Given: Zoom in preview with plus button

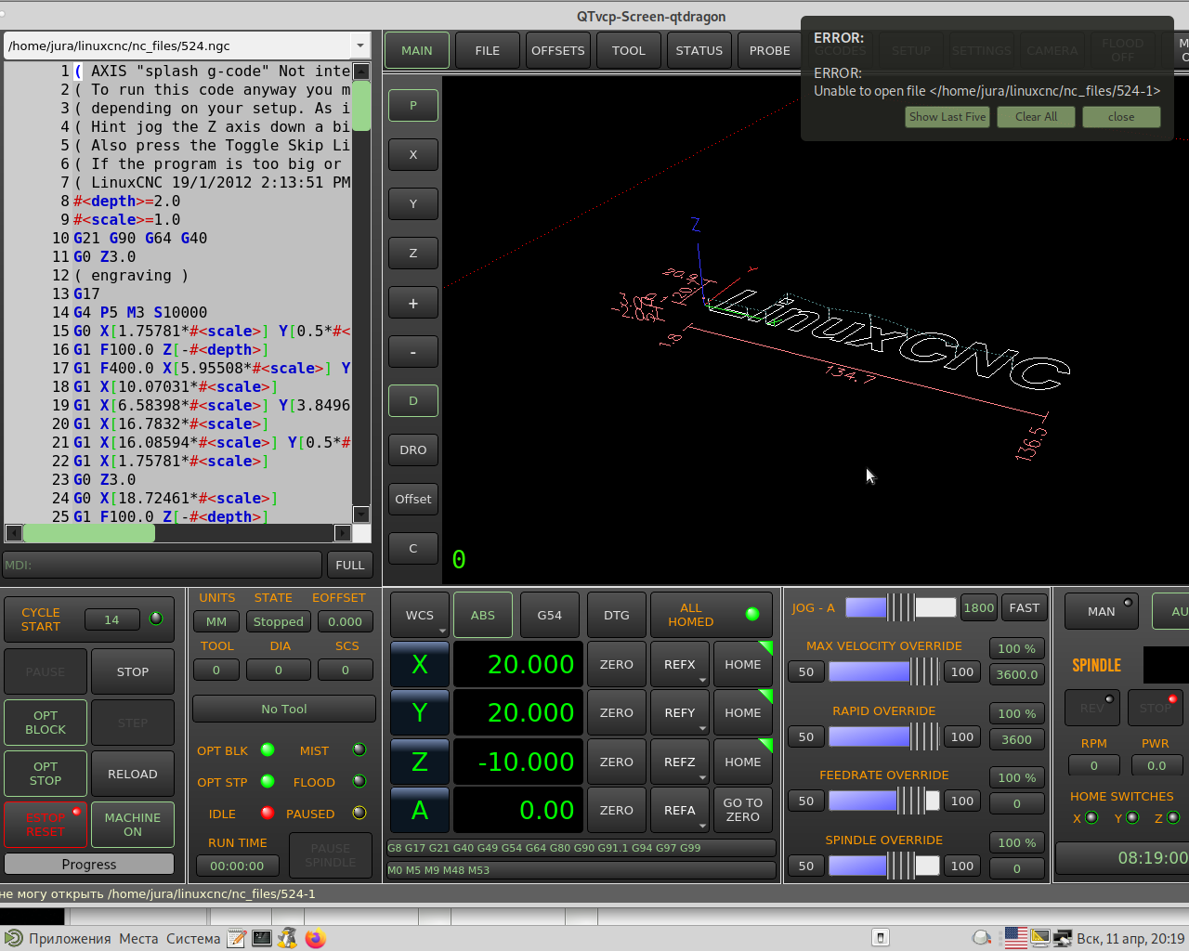Looking at the screenshot, I should [x=413, y=304].
